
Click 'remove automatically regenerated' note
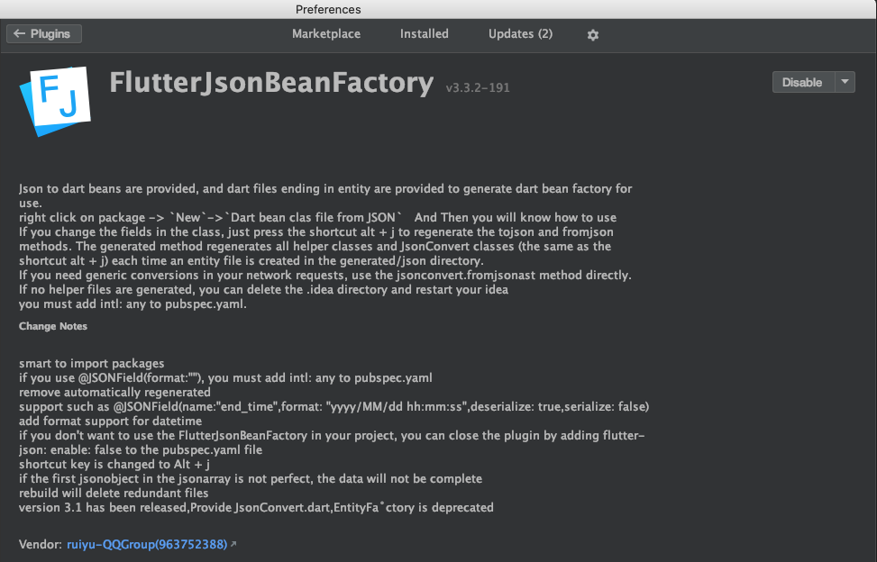pyautogui.click(x=114, y=392)
